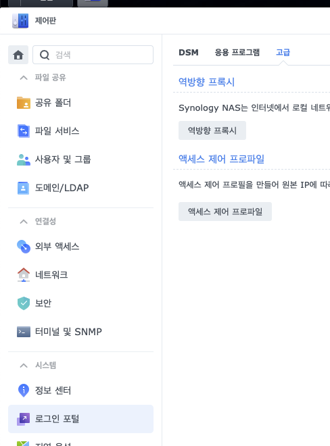
Task: Select 네트워크 label in sidebar
Action: (x=51, y=275)
